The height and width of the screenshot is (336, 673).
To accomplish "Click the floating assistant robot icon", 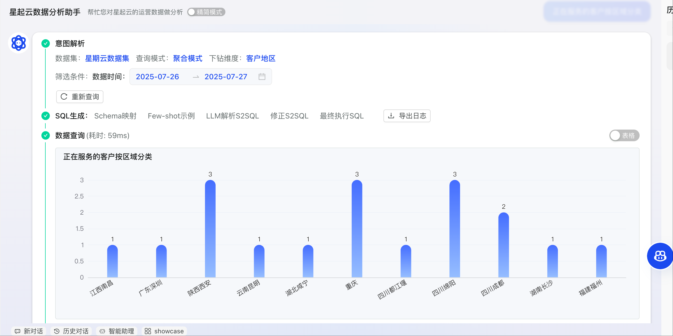I will pyautogui.click(x=660, y=256).
